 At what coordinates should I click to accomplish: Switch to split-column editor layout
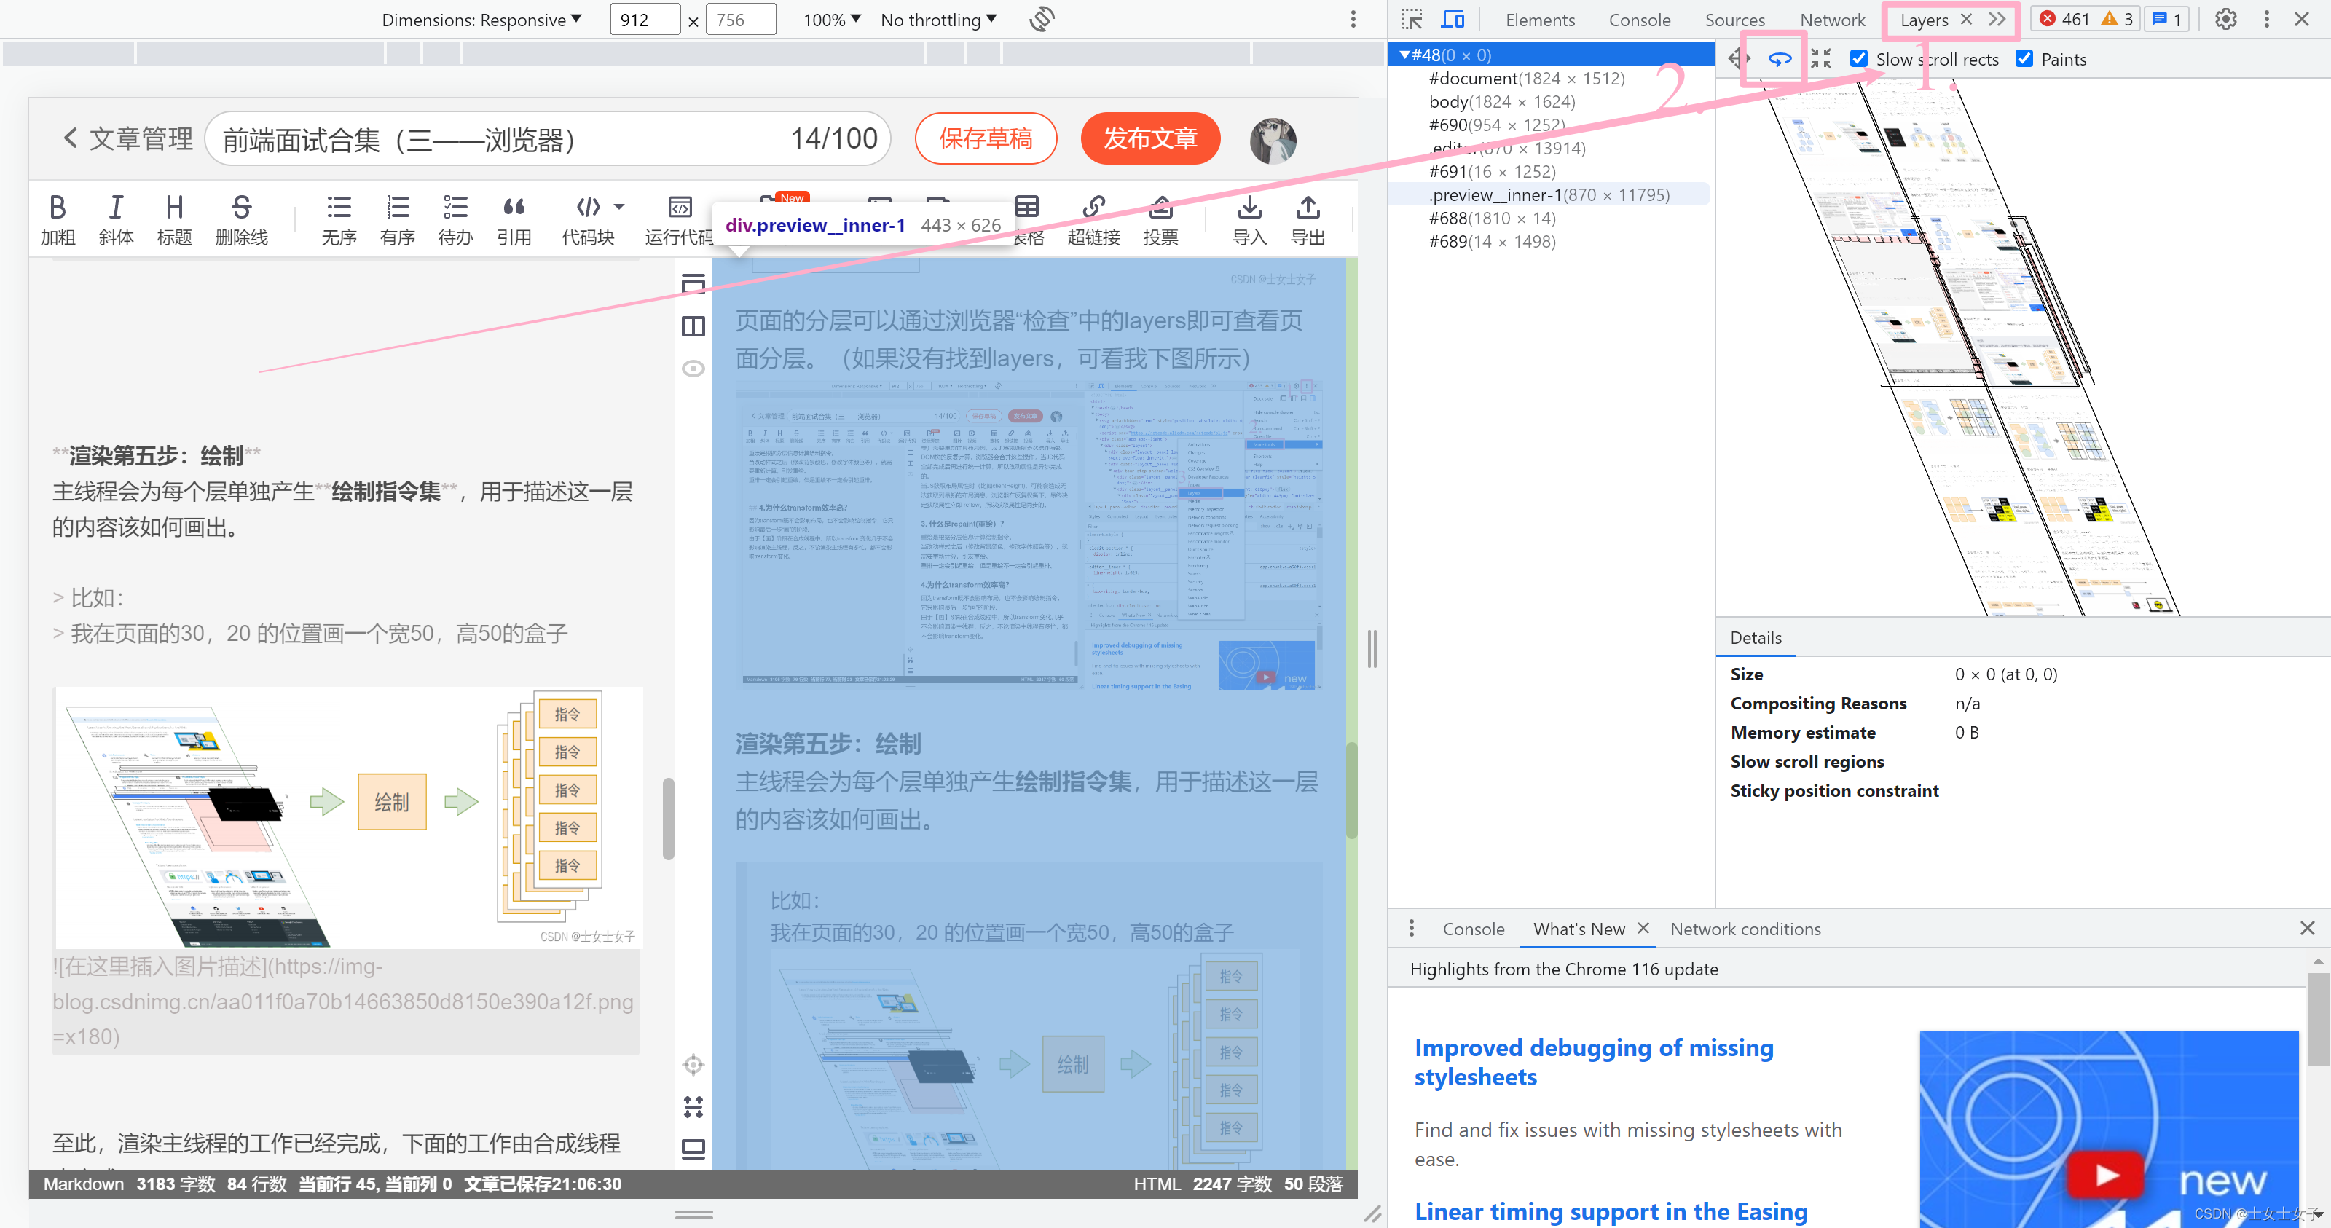point(693,326)
